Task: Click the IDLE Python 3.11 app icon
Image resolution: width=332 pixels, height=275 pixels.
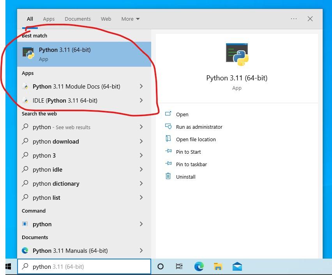Action: tap(25, 101)
